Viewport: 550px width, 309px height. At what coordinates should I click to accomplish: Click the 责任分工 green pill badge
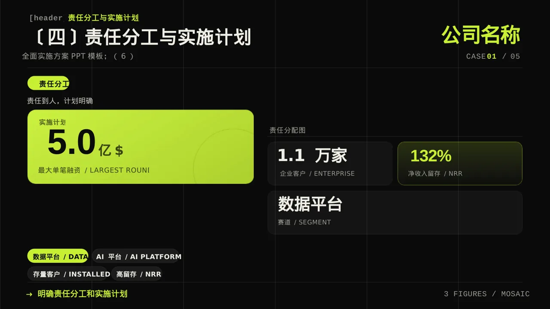[48, 83]
